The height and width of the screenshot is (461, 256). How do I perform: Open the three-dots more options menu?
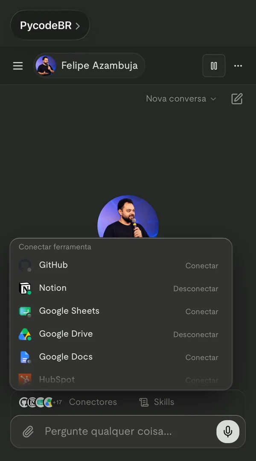tap(238, 65)
